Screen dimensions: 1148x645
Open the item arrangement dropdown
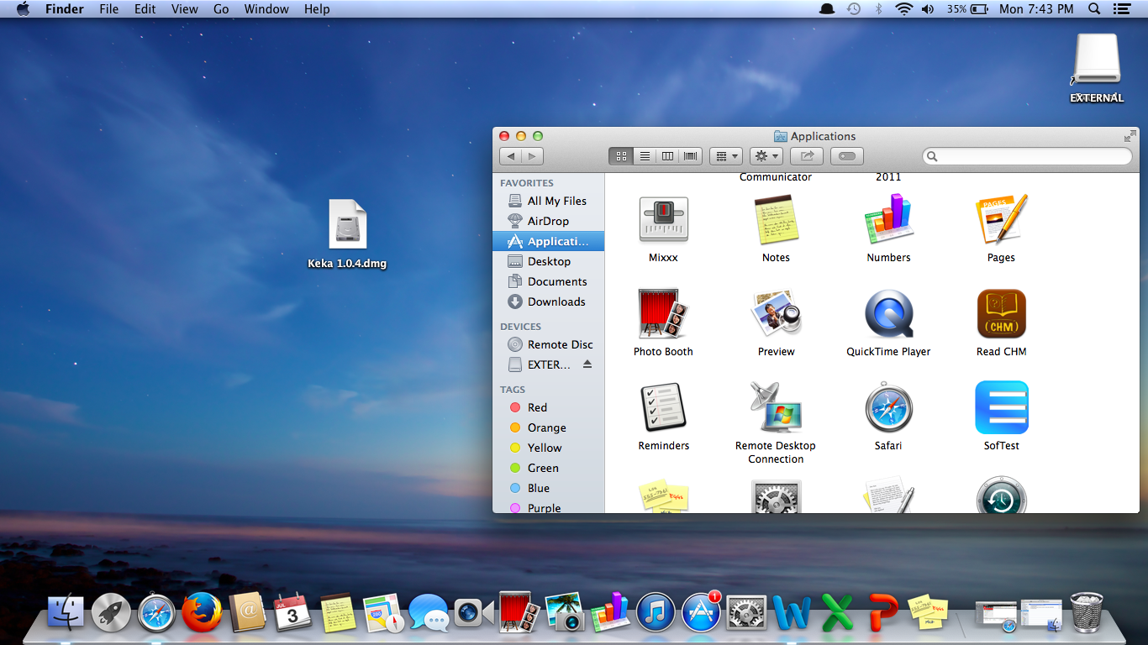coord(725,156)
